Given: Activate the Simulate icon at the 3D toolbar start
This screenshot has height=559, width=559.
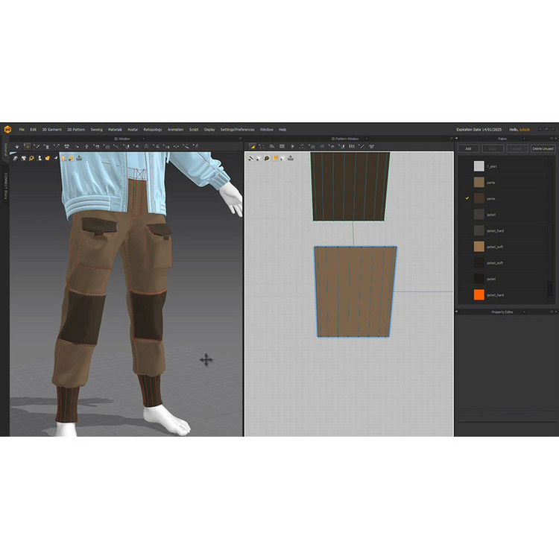Looking at the screenshot, I should point(17,147).
